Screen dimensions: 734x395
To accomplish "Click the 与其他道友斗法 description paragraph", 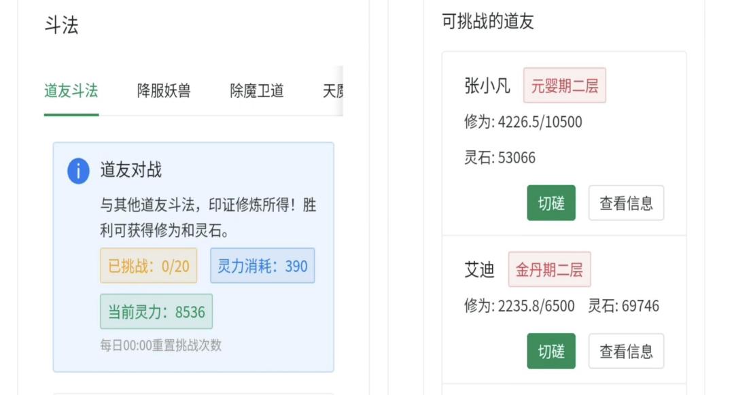I will tap(209, 218).
